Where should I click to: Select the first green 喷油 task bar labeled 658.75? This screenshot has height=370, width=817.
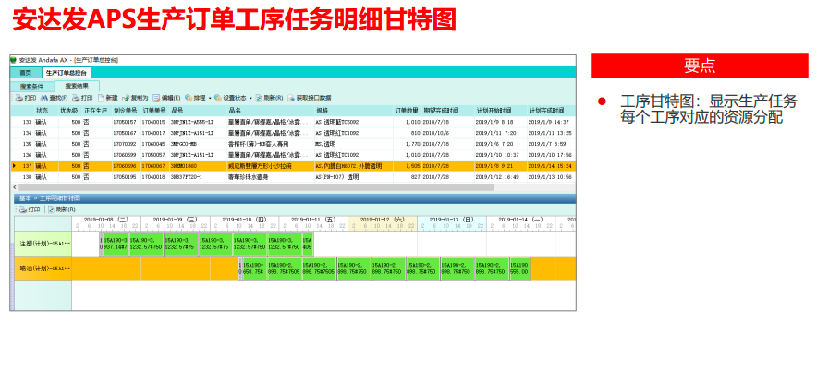coord(255,269)
